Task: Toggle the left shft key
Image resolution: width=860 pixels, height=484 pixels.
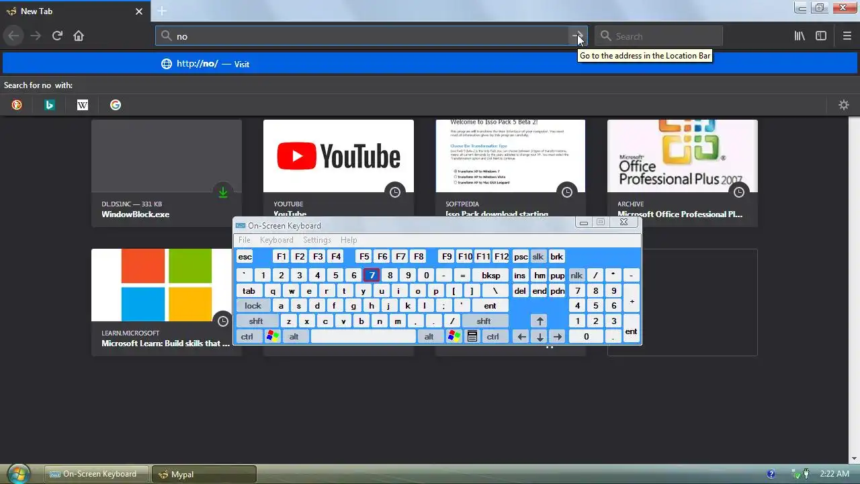Action: tap(257, 321)
